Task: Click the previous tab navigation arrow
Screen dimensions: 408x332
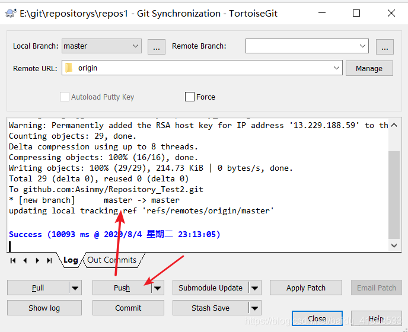Action: (x=25, y=260)
